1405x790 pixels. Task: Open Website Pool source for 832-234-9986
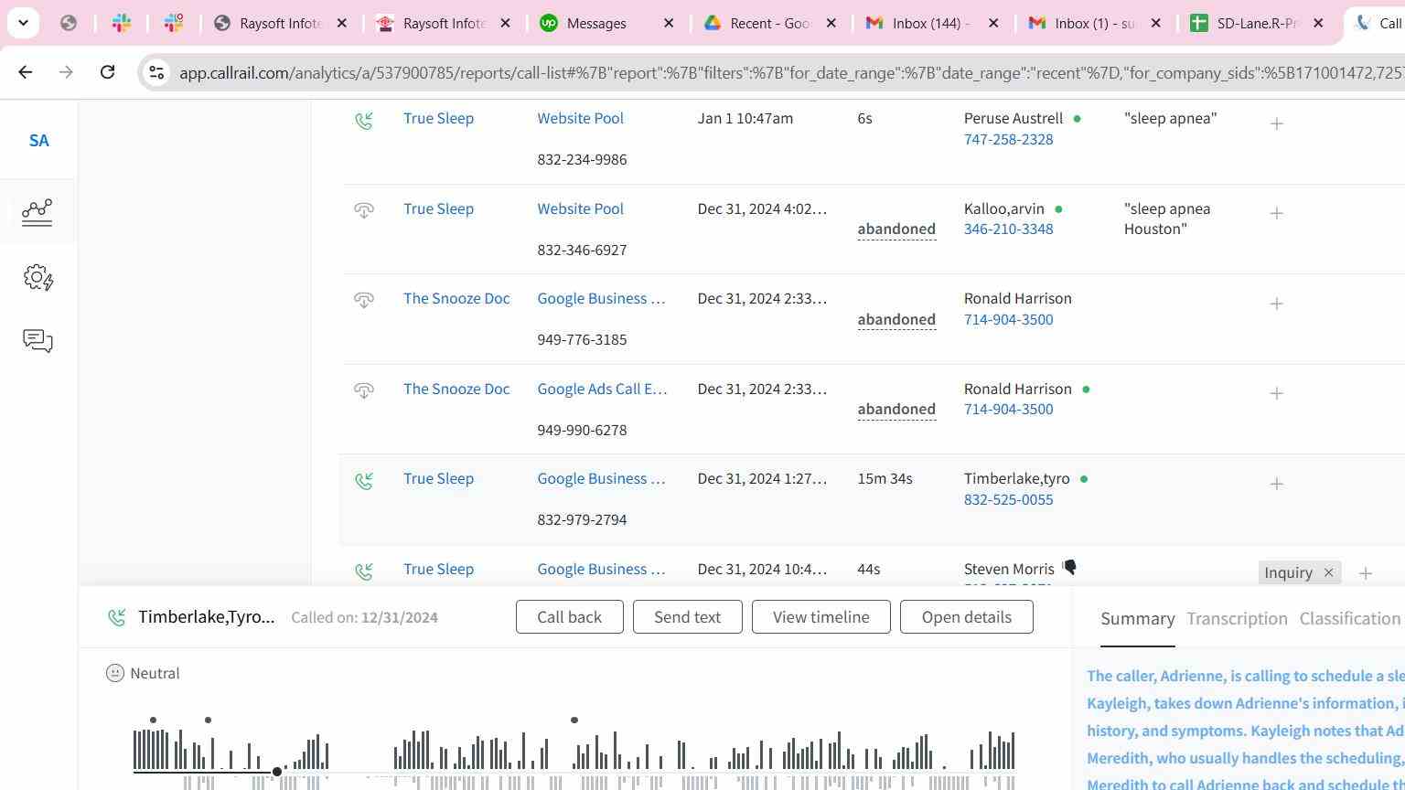580,118
